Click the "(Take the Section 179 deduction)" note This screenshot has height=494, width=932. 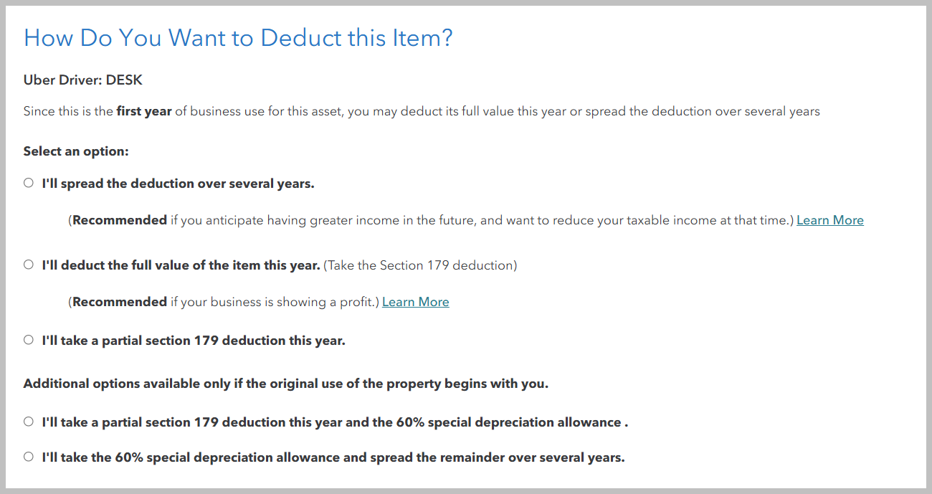pyautogui.click(x=420, y=265)
